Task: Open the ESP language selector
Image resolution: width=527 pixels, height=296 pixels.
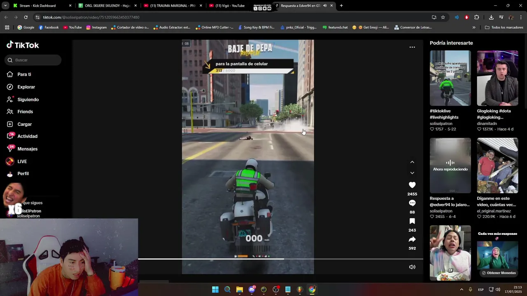Action: (481, 290)
